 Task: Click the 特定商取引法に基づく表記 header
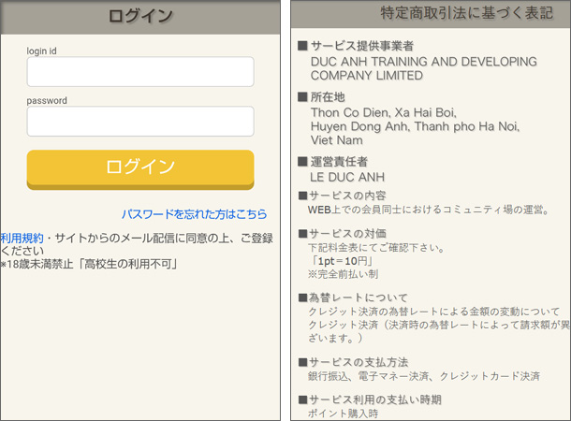pyautogui.click(x=453, y=14)
